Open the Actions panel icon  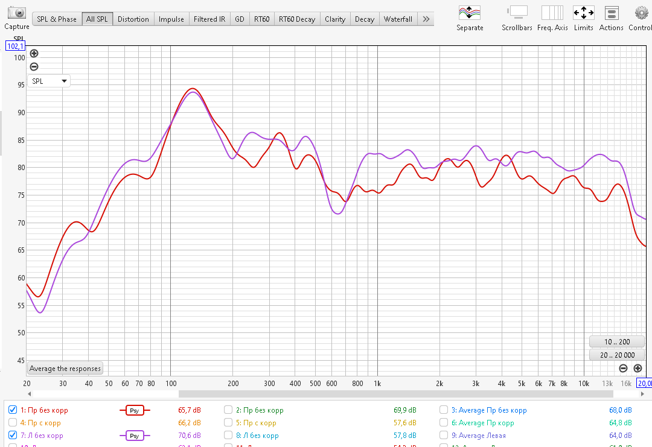[611, 13]
